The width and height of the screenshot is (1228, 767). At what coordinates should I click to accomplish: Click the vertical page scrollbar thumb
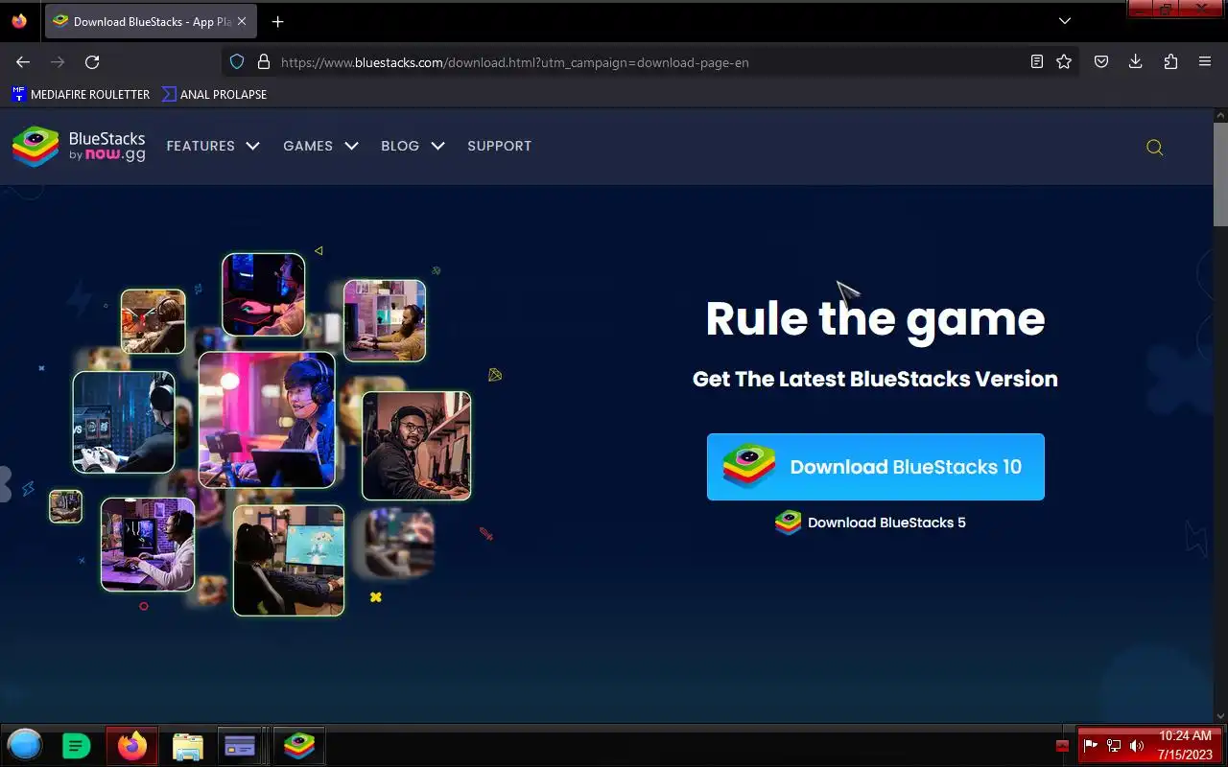pyautogui.click(x=1220, y=174)
